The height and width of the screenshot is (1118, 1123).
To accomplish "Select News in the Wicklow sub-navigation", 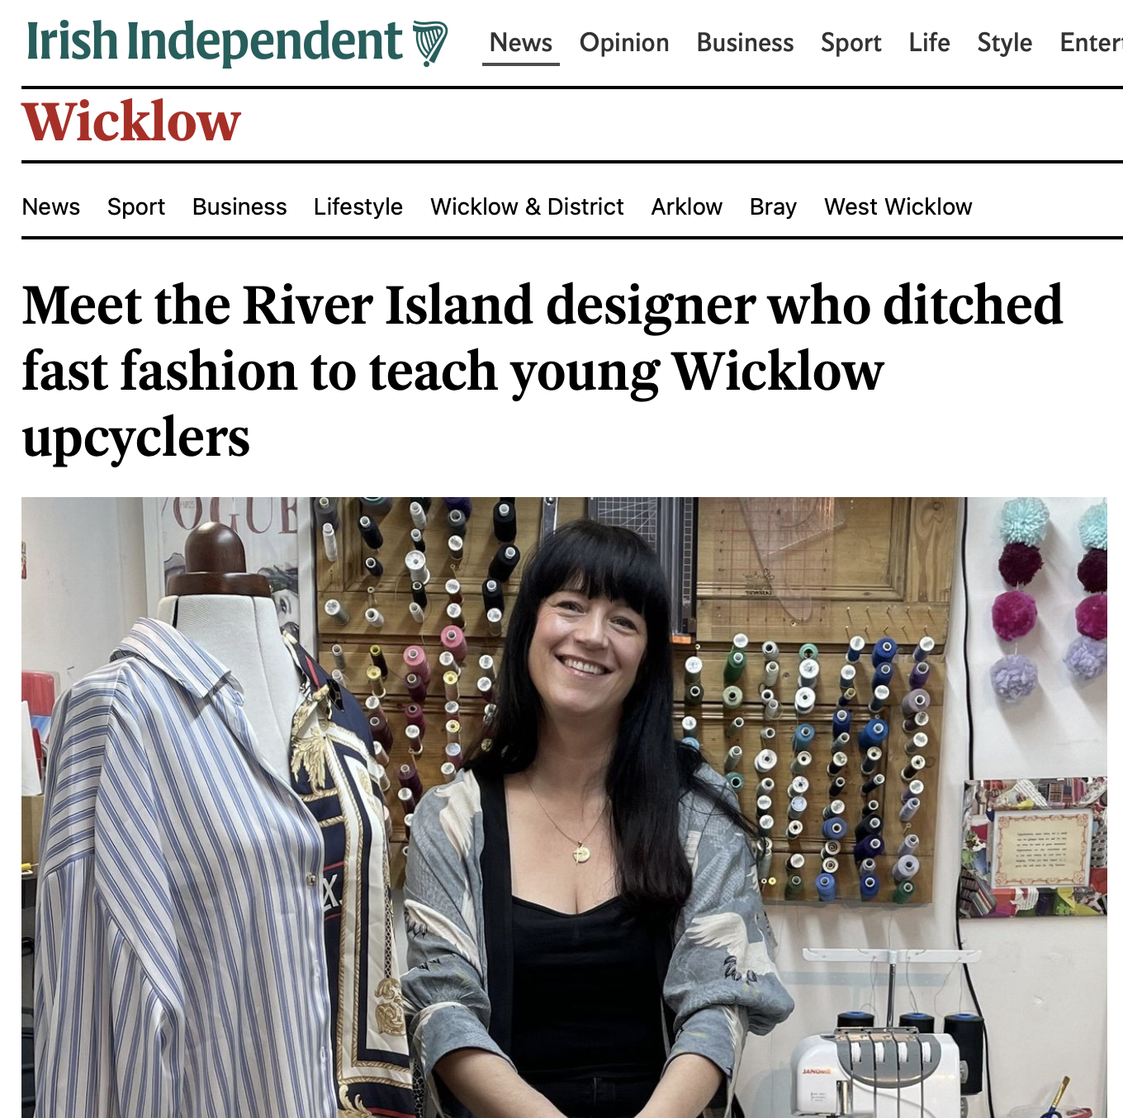I will click(51, 206).
